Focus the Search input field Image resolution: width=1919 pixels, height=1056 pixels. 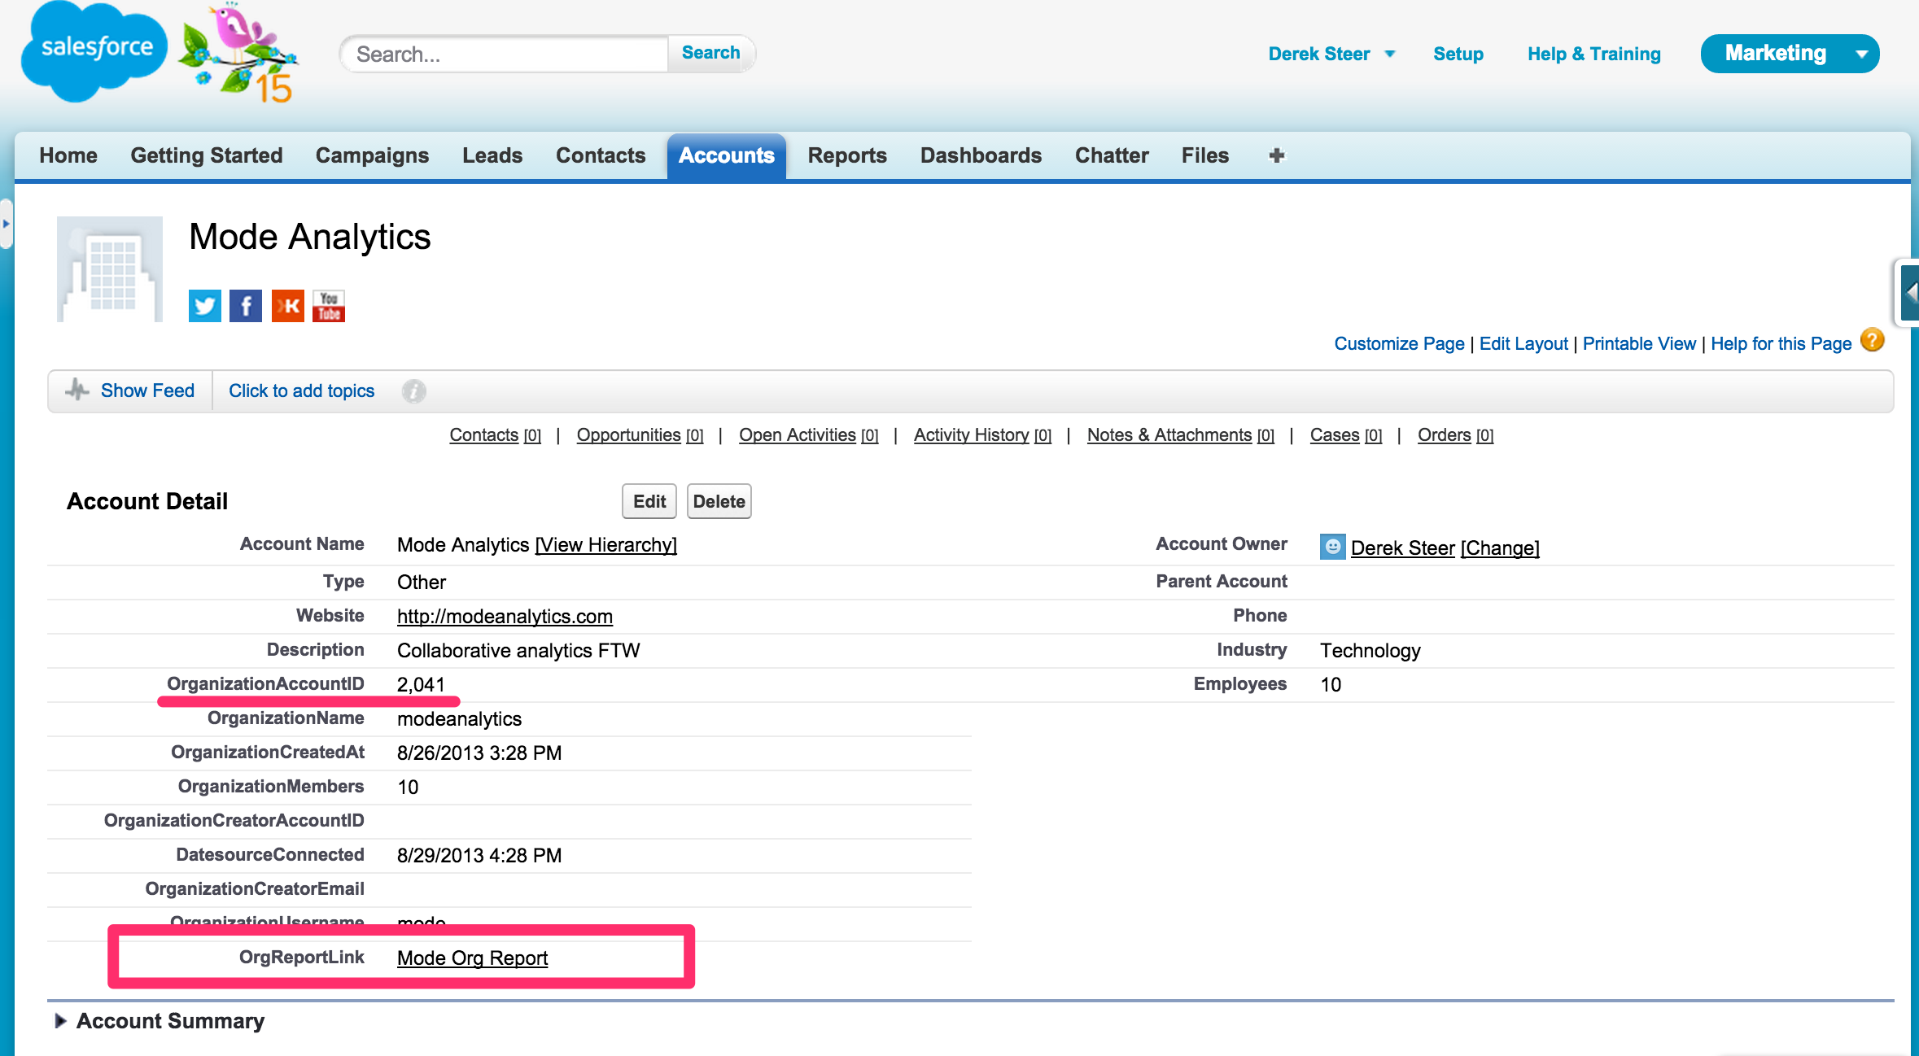click(505, 54)
